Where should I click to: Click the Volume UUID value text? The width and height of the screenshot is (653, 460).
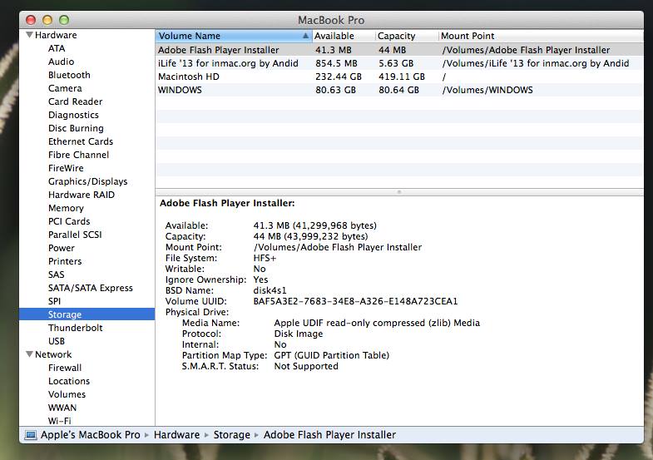tap(356, 301)
